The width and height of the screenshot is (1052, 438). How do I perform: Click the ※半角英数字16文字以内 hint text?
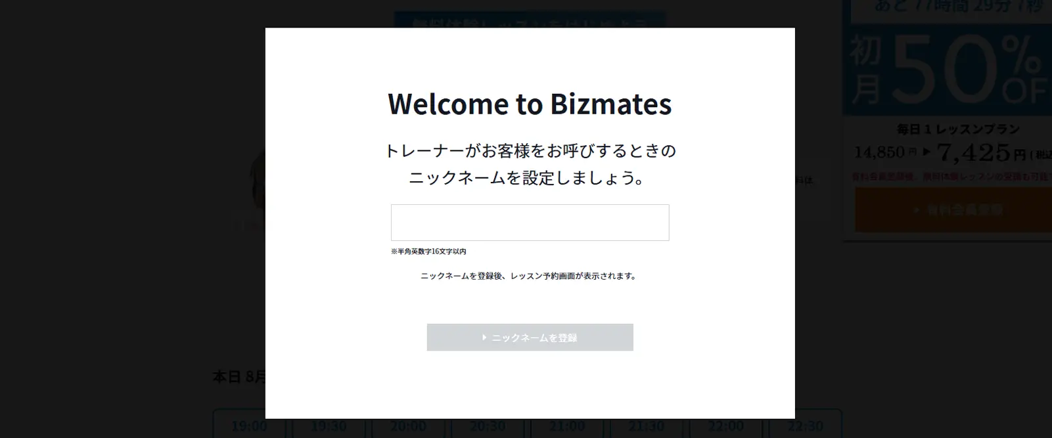tap(428, 252)
